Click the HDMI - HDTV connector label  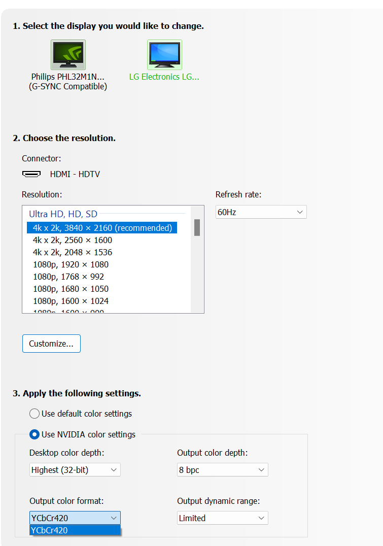coord(75,174)
